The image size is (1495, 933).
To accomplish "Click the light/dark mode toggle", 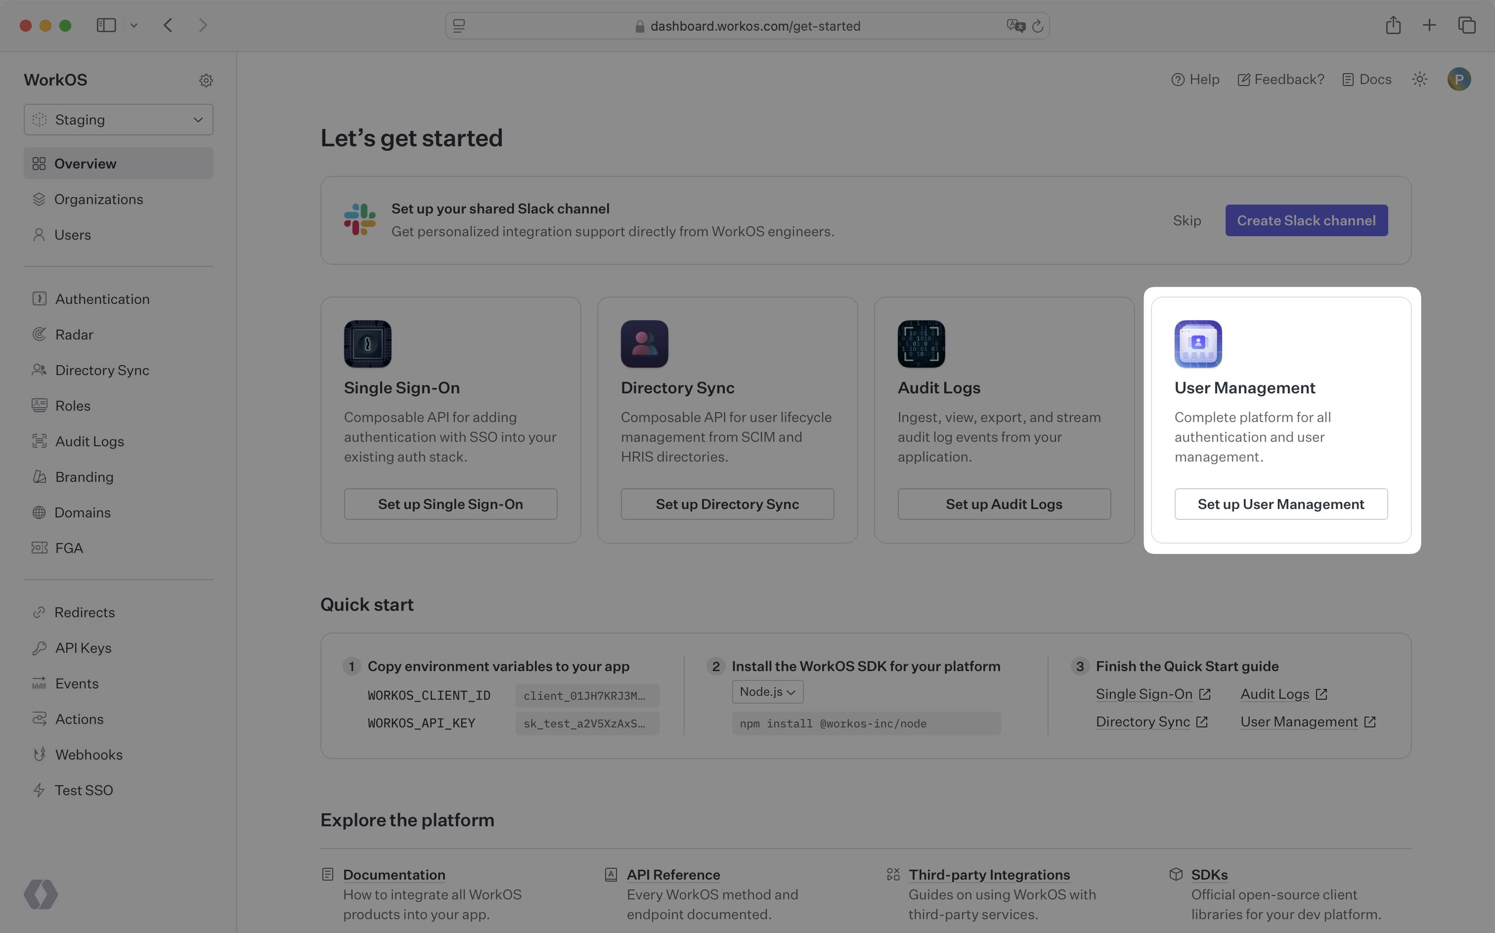I will point(1420,79).
